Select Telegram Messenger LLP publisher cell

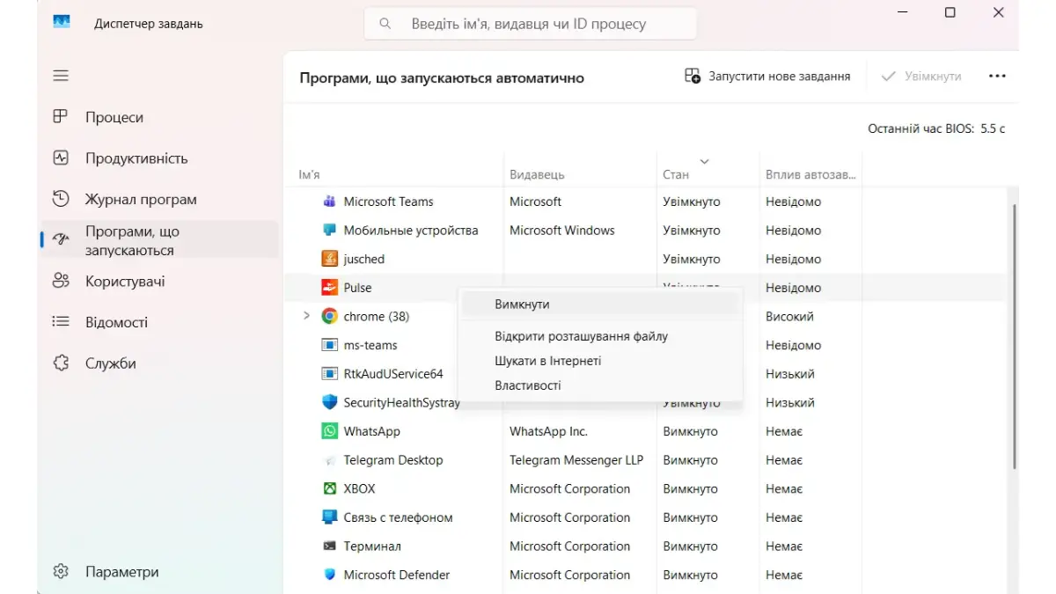coord(576,460)
